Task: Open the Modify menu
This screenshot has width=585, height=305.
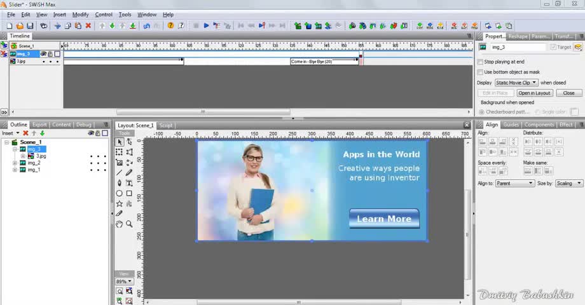Action: [x=80, y=15]
